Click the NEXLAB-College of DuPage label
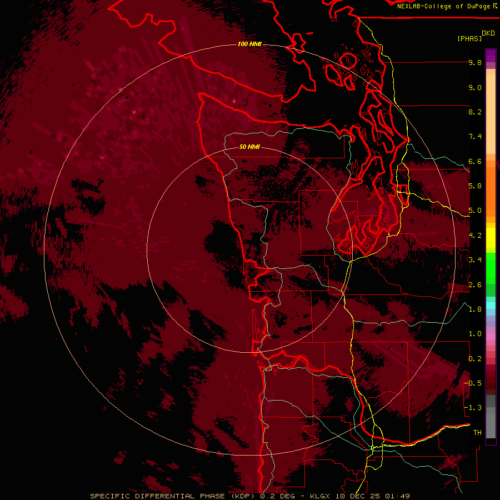This screenshot has width=500, height=500. click(x=444, y=6)
